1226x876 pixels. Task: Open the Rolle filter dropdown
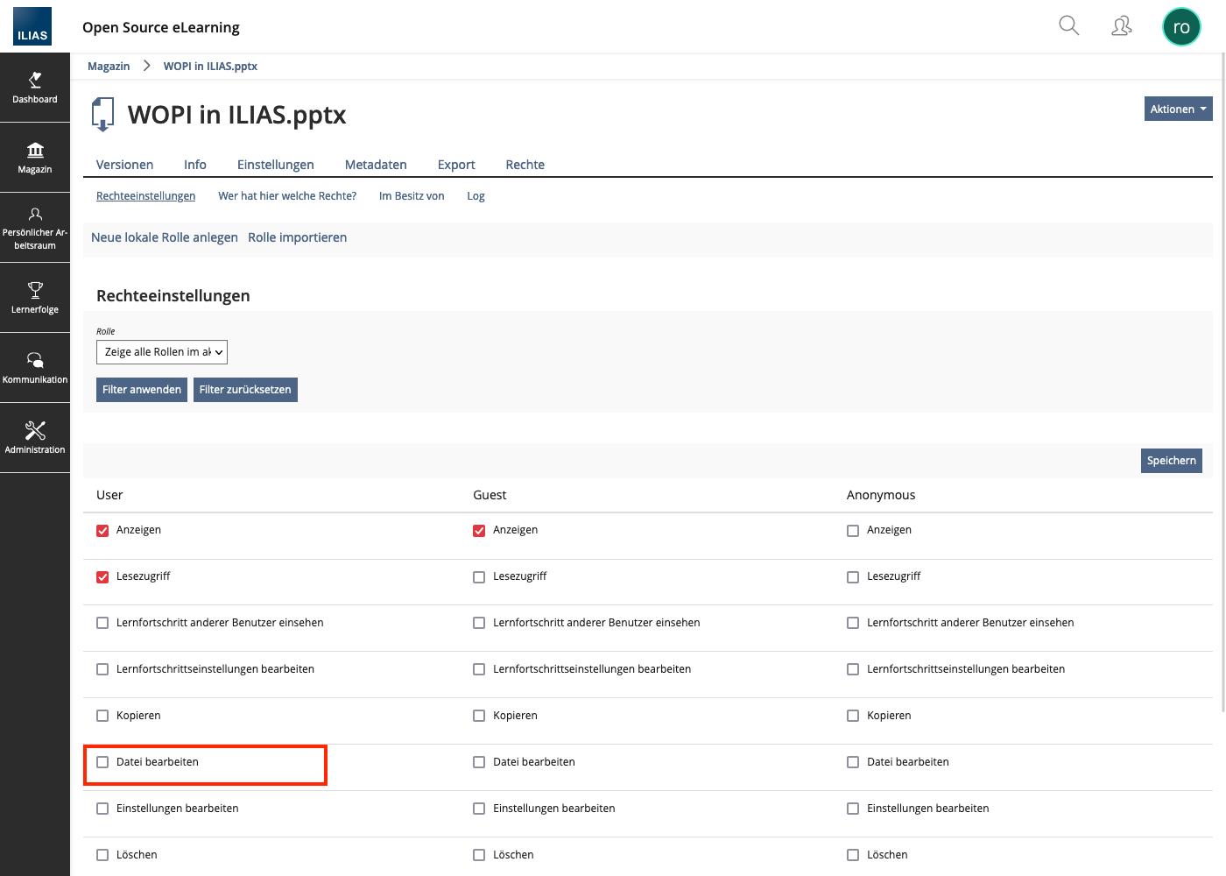pyautogui.click(x=162, y=352)
